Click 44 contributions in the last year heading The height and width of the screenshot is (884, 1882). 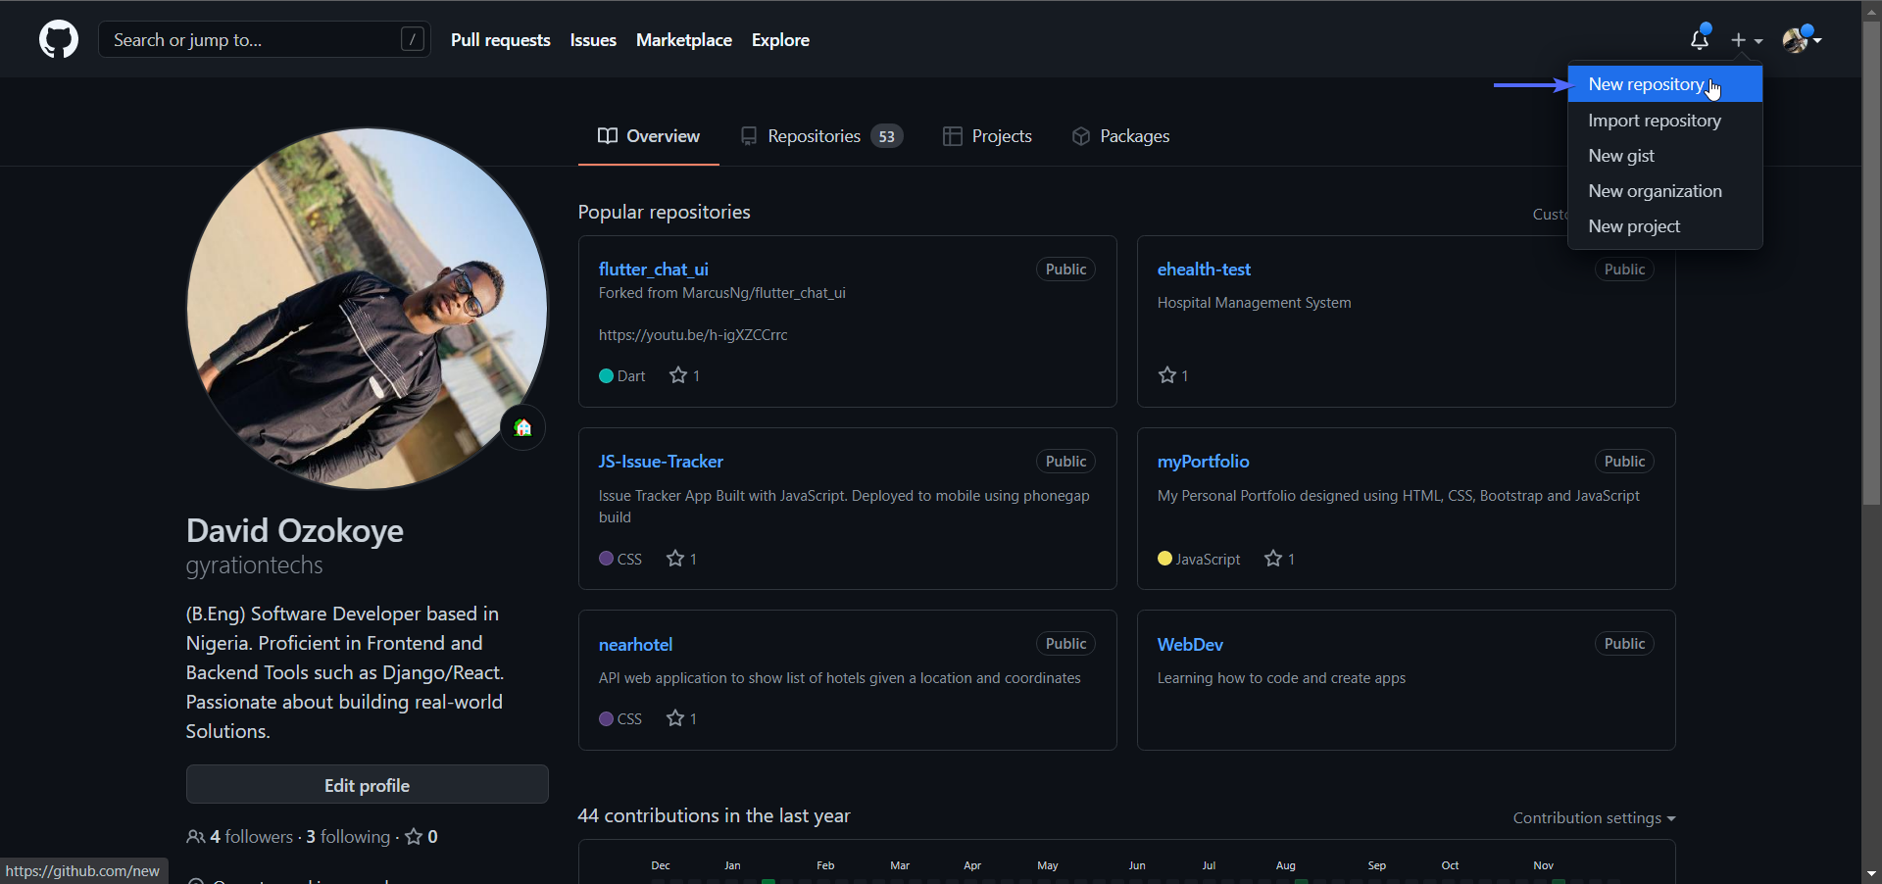pos(714,816)
